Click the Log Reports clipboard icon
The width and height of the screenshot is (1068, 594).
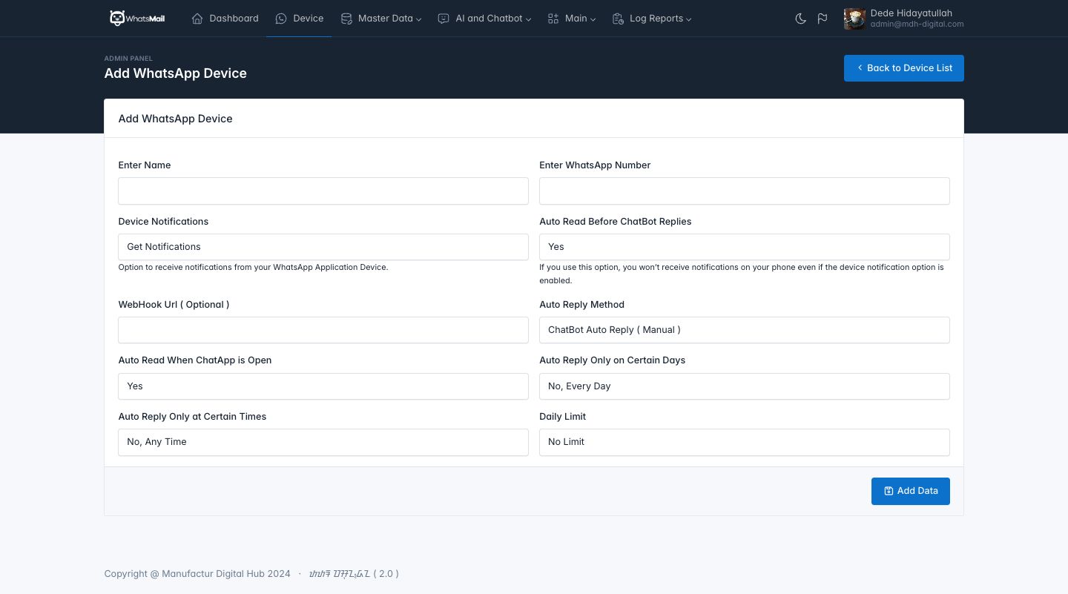click(618, 19)
